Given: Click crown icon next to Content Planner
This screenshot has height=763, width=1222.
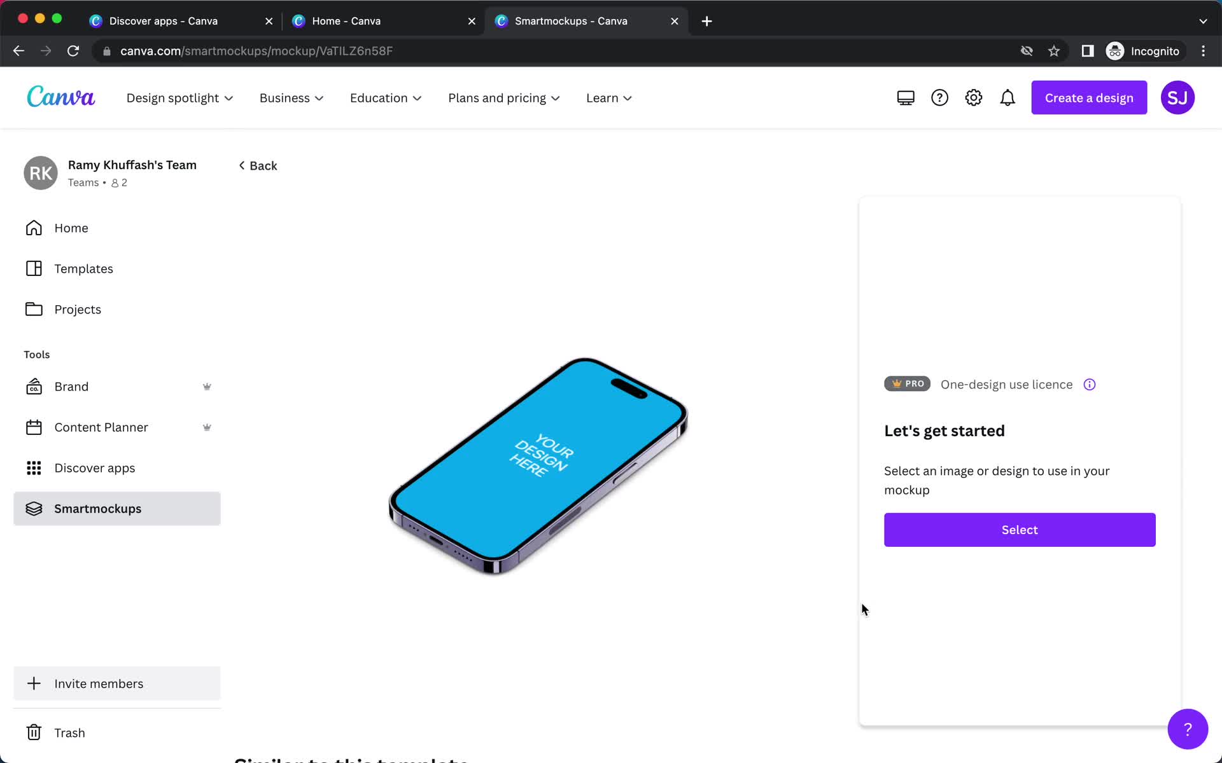Looking at the screenshot, I should coord(207,427).
